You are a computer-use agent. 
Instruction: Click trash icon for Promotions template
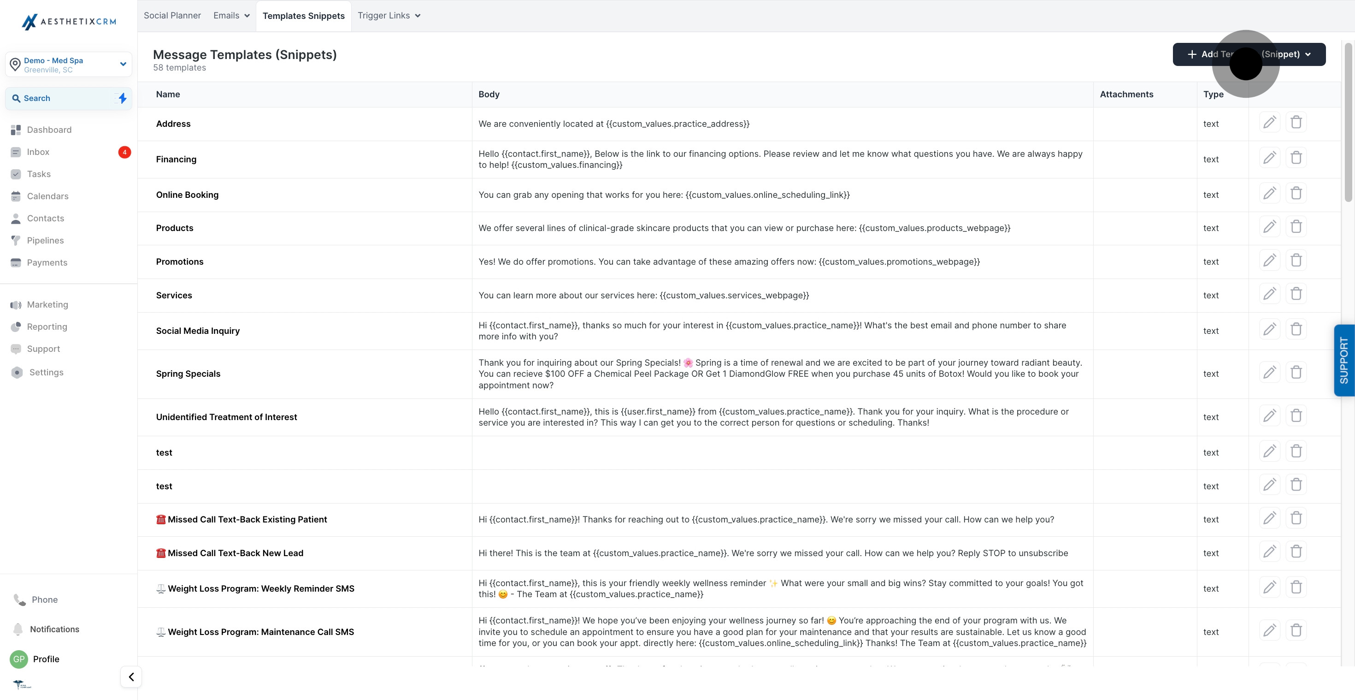(x=1296, y=261)
